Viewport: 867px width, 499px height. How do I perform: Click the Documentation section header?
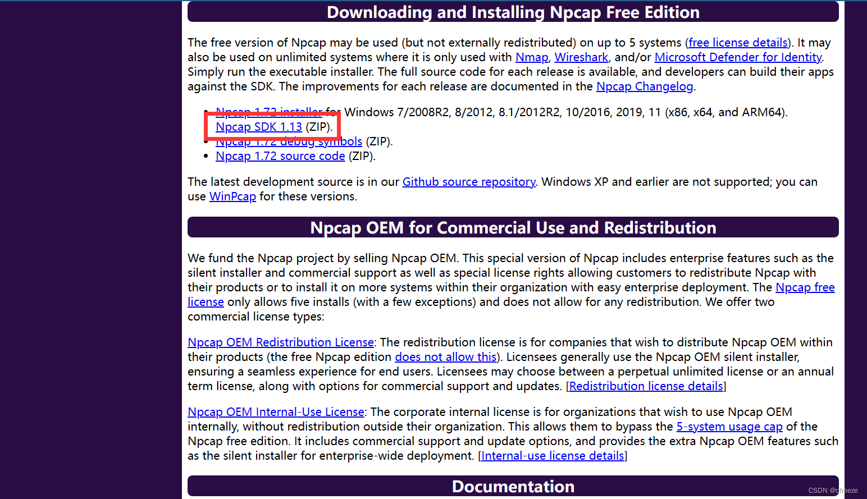point(513,486)
